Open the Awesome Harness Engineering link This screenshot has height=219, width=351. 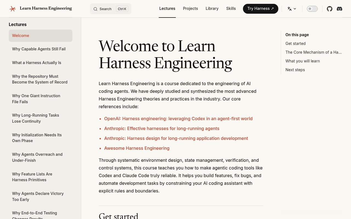[137, 148]
